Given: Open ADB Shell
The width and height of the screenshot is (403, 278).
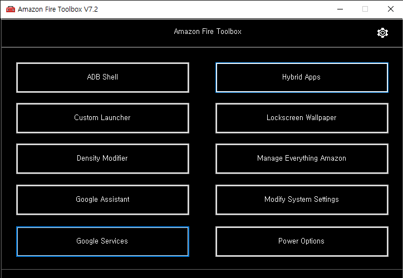Looking at the screenshot, I should point(102,77).
